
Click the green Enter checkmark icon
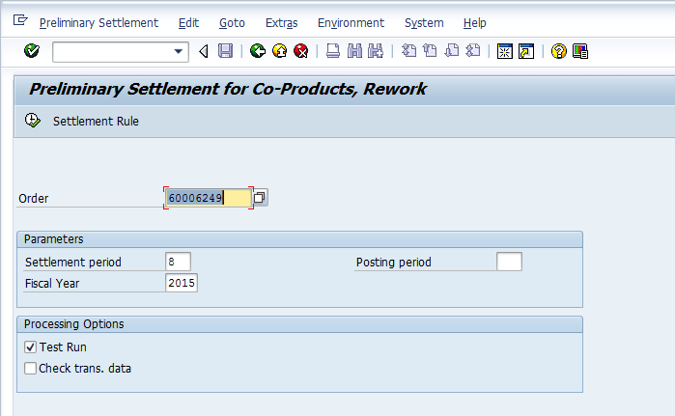tap(31, 51)
